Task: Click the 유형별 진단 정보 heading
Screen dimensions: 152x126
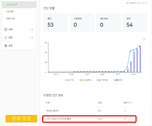Action: tap(53, 95)
